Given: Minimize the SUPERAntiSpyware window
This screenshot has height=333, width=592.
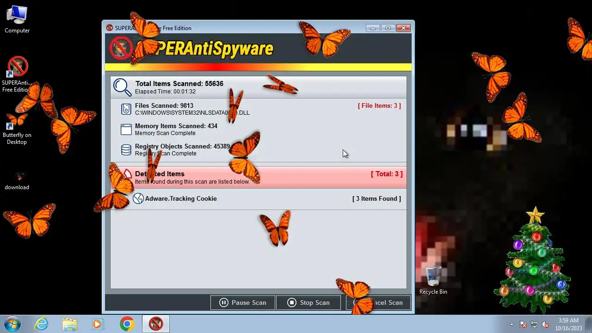Looking at the screenshot, I should (x=373, y=28).
